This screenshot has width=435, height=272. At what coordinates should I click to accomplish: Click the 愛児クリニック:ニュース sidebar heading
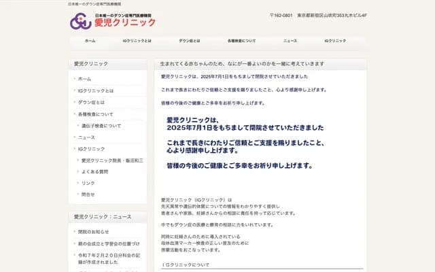click(x=103, y=217)
